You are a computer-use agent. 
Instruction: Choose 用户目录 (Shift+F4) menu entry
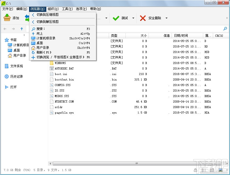pos(63,48)
